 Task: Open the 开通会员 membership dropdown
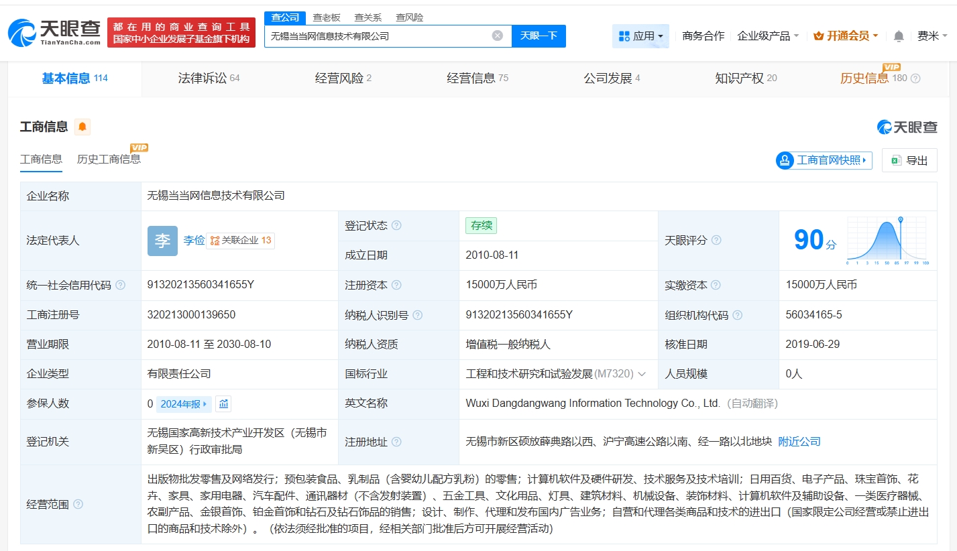point(845,36)
